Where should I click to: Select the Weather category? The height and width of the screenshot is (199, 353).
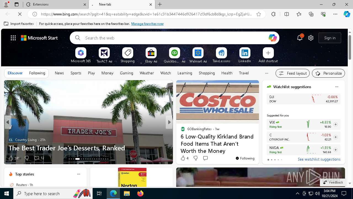[x=147, y=73]
